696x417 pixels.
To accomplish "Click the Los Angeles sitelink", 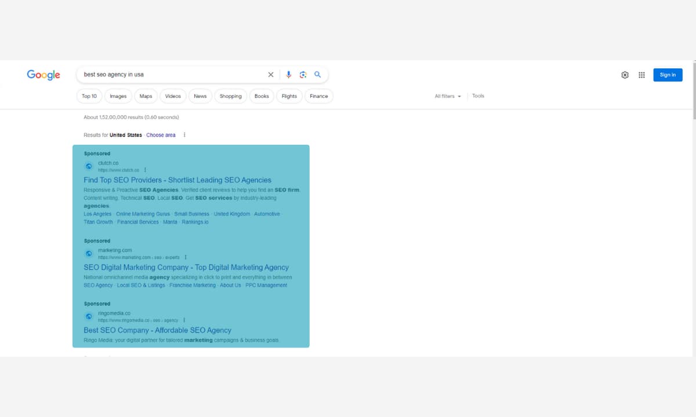I will (97, 214).
